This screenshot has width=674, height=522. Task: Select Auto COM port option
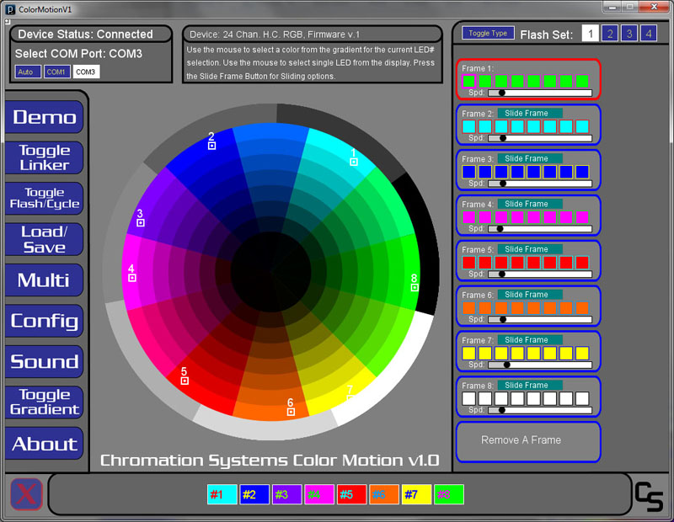[28, 72]
